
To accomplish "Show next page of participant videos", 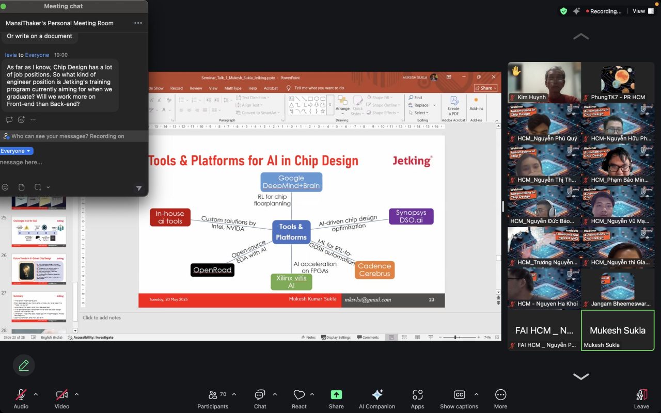I will (x=581, y=376).
